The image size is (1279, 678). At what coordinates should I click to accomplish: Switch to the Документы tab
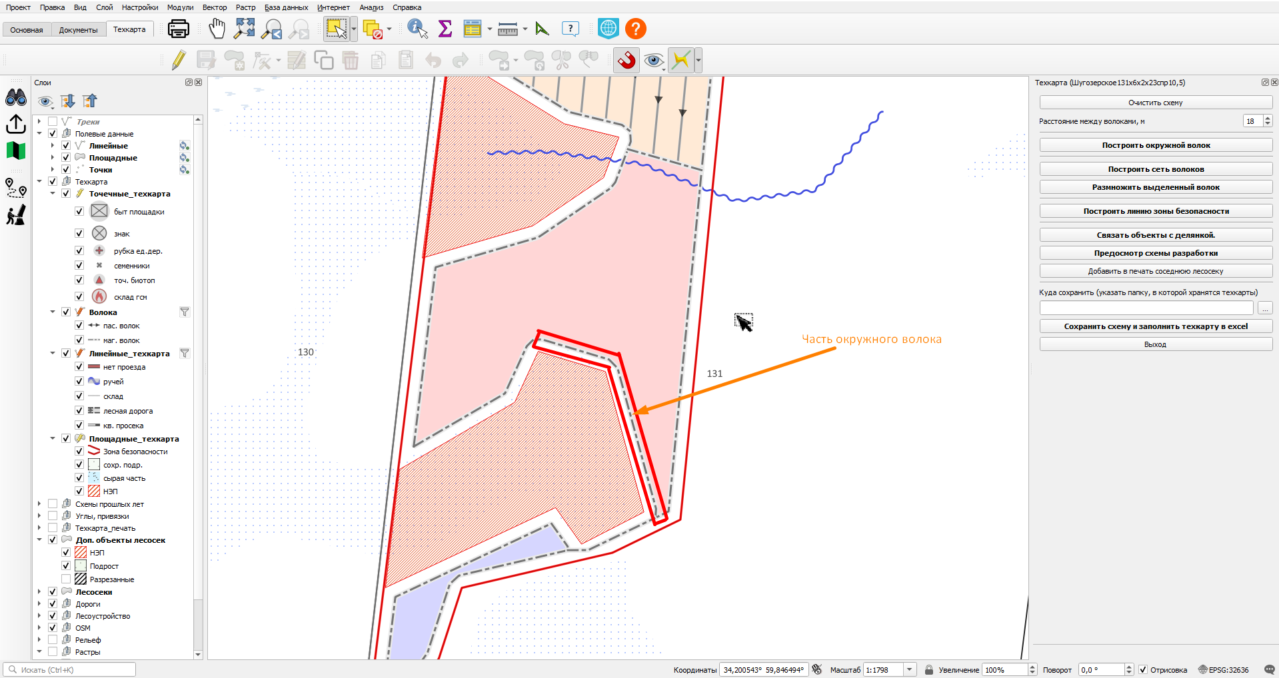(x=78, y=30)
